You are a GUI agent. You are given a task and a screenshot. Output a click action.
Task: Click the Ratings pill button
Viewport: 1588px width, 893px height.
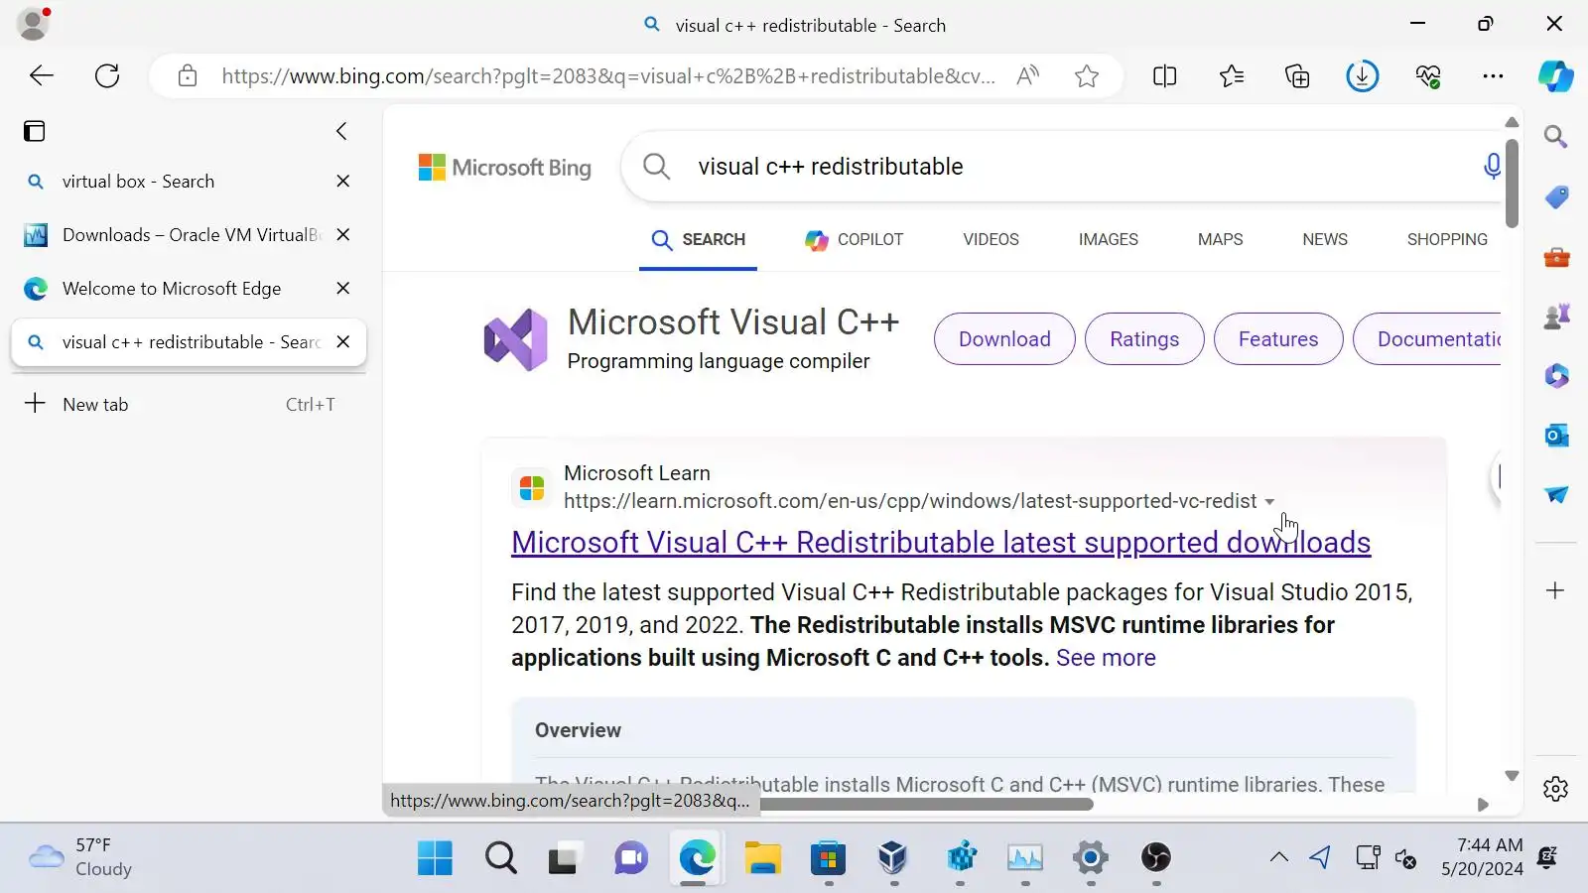coord(1144,339)
